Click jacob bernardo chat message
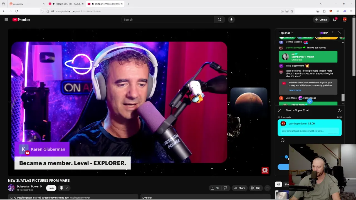 point(309,74)
